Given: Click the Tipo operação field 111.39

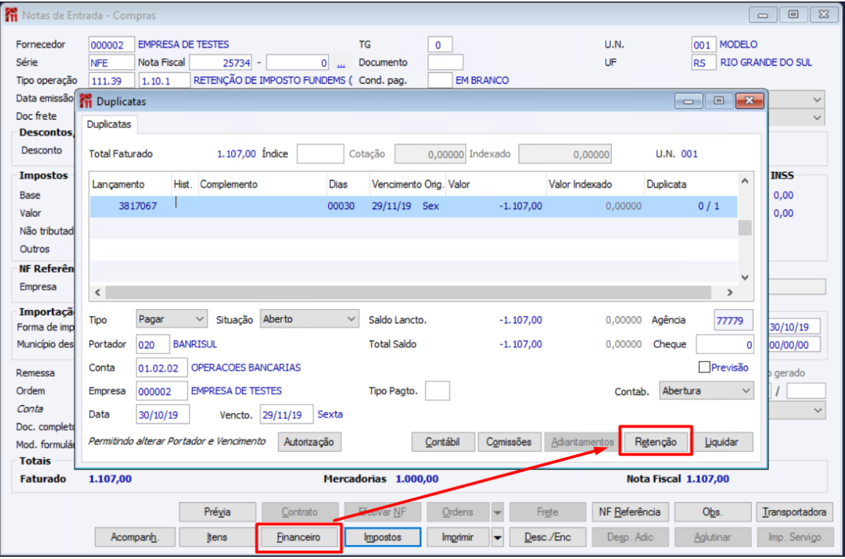Looking at the screenshot, I should click(x=112, y=81).
